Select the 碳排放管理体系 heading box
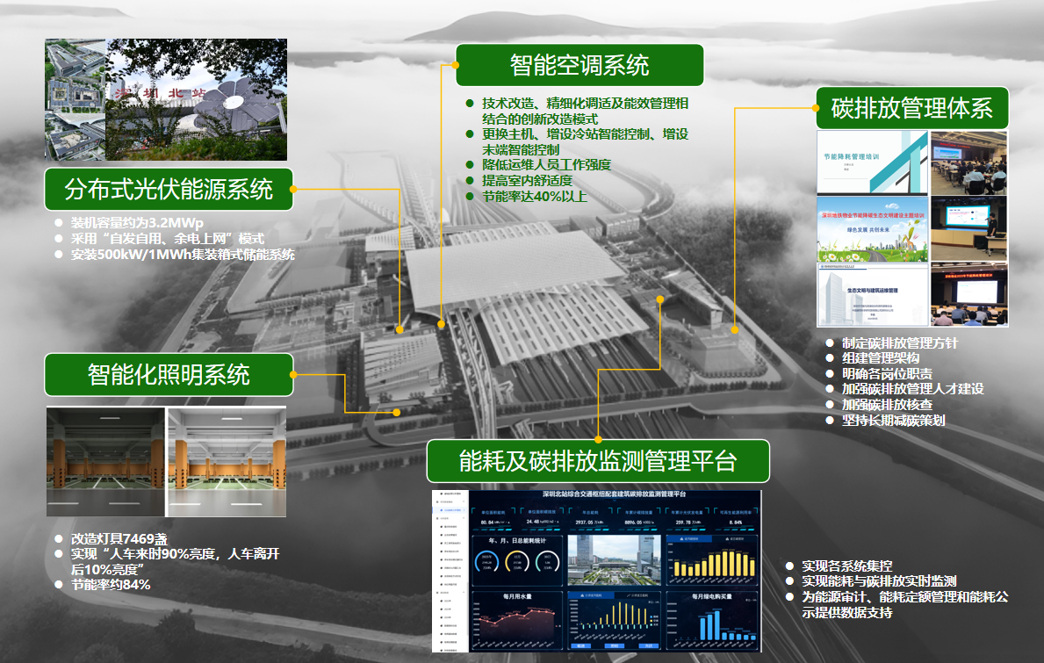The width and height of the screenshot is (1044, 663). click(x=911, y=108)
